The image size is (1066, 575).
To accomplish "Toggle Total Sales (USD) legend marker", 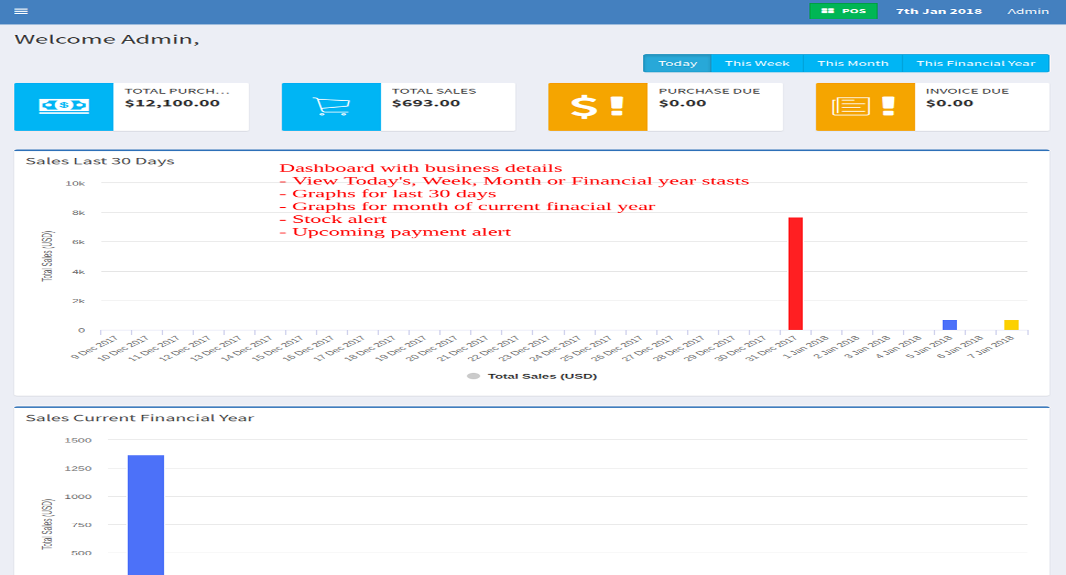I will click(x=473, y=376).
